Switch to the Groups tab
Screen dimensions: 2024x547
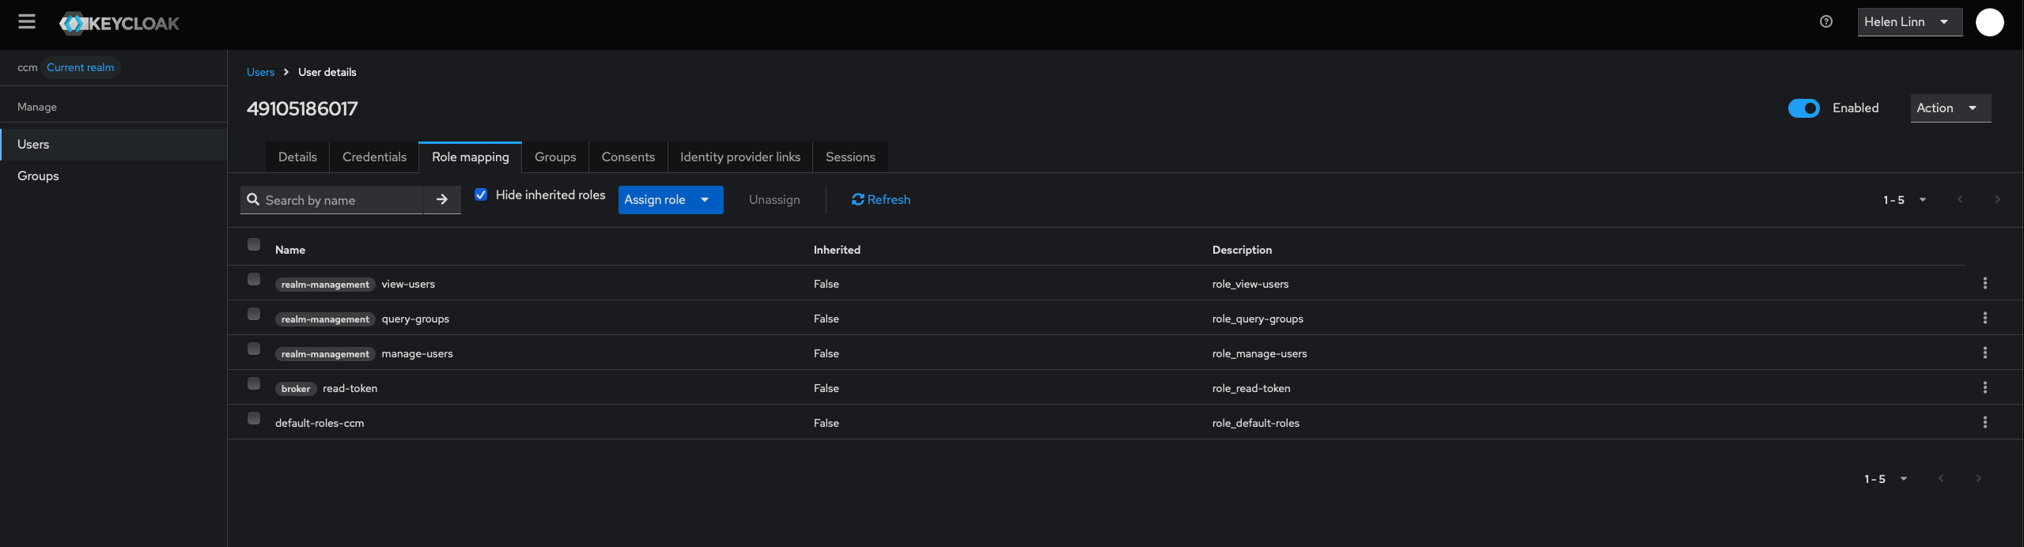coord(555,157)
